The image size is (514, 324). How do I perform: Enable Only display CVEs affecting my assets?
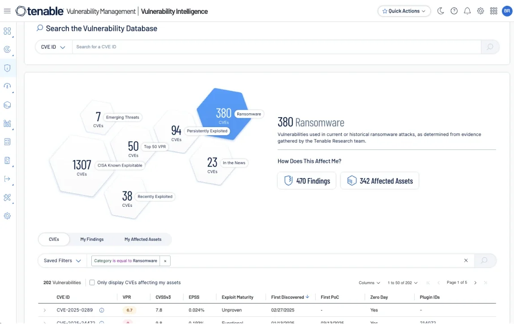click(x=92, y=282)
